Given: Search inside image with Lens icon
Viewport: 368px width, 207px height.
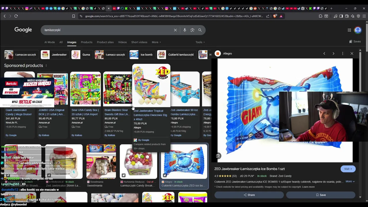Looking at the screenshot, I should 218,156.
